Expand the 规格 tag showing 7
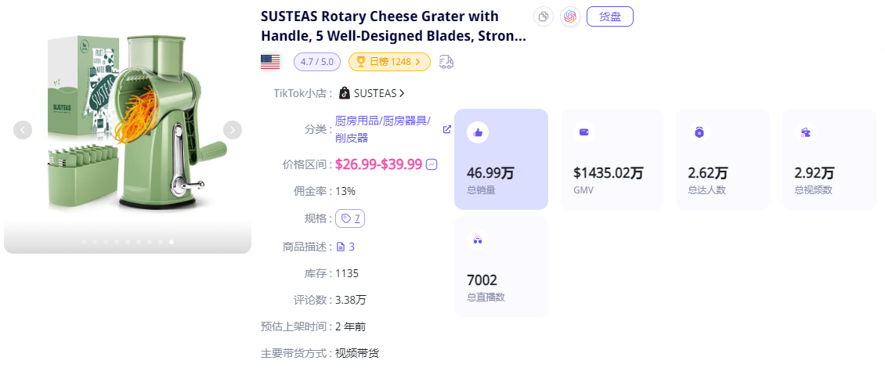885x375 pixels. 350,218
